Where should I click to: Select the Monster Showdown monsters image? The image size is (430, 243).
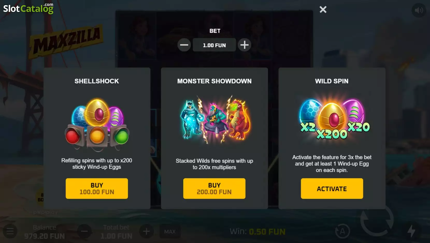[214, 119]
